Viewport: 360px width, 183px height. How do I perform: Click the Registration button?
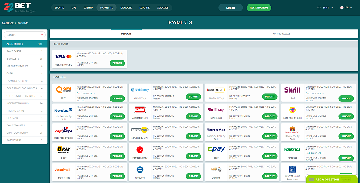259,8
